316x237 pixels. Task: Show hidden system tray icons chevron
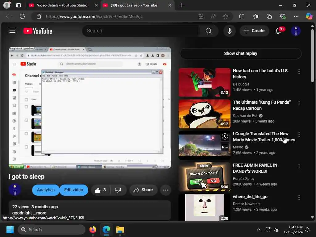(258, 230)
